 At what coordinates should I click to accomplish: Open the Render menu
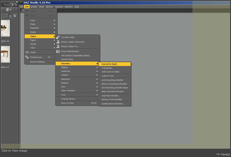(x=50, y=7)
